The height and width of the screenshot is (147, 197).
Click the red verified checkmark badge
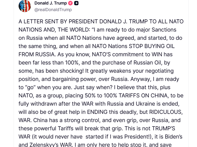tap(70, 3)
